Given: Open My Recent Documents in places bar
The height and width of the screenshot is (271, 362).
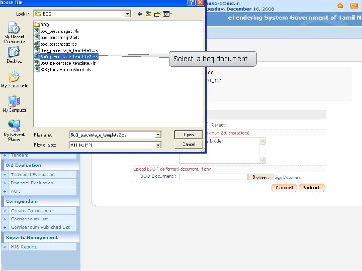Looking at the screenshot, I should [14, 33].
